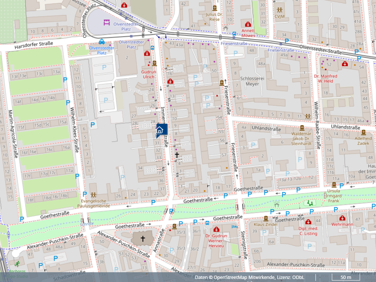Click the Evangelische Paulusgemeinde kindergarten icon
This screenshot has width=376, height=282.
coord(93,195)
